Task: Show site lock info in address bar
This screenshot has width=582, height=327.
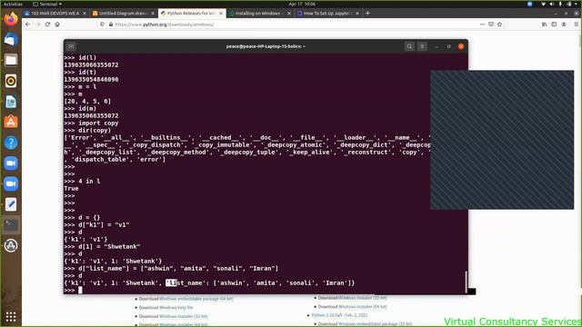Action: click(111, 25)
